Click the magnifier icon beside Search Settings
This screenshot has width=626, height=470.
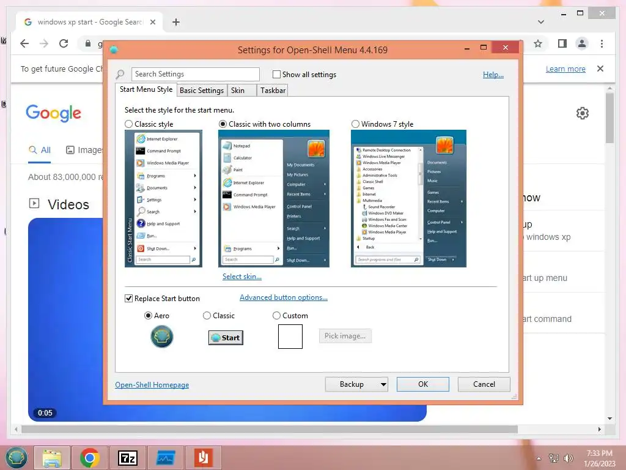(x=120, y=74)
